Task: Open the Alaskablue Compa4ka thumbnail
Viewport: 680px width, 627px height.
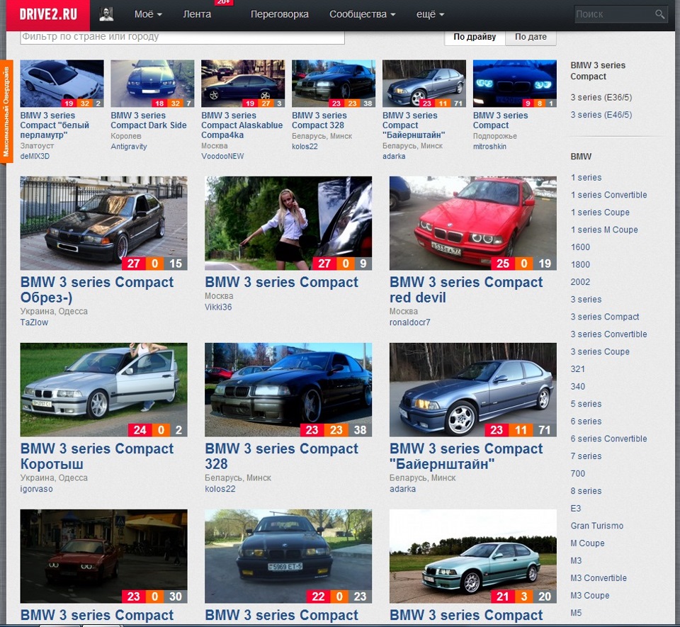Action: [x=243, y=84]
